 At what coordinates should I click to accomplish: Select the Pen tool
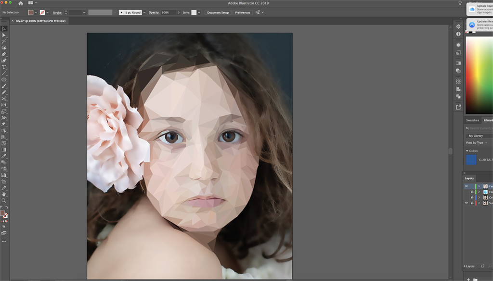4,54
